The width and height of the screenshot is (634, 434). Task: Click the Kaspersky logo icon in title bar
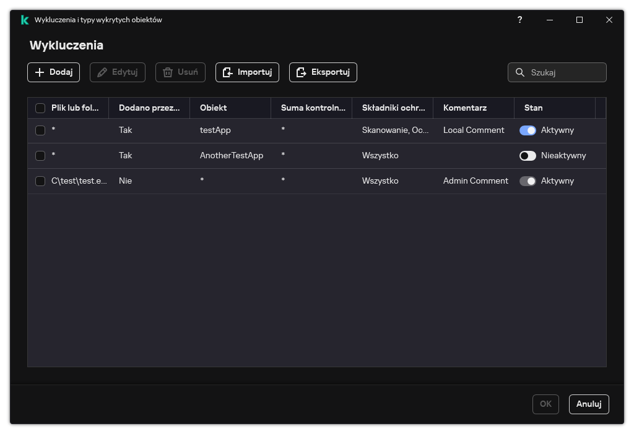tap(25, 20)
